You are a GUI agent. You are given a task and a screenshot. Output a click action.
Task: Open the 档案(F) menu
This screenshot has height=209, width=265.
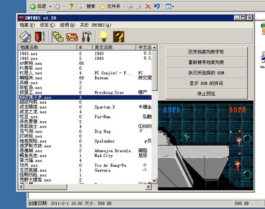27,25
